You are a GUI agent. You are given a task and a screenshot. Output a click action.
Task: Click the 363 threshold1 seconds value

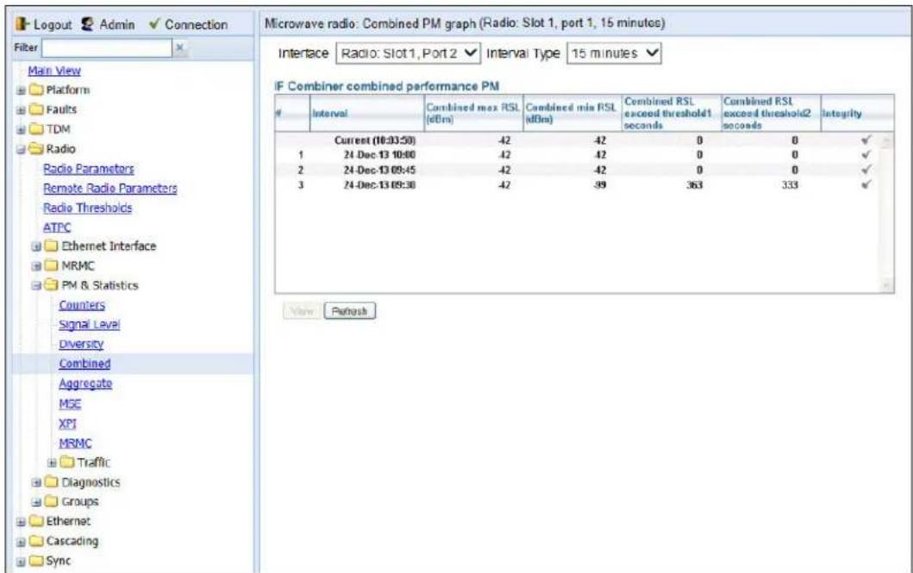(694, 185)
